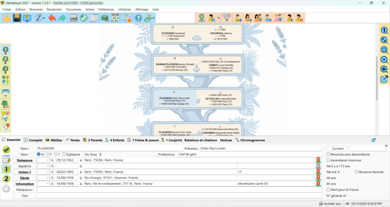The height and width of the screenshot is (207, 390).
Task: Expand the dropdown arrow beside person search icon
Action: coord(218,18)
